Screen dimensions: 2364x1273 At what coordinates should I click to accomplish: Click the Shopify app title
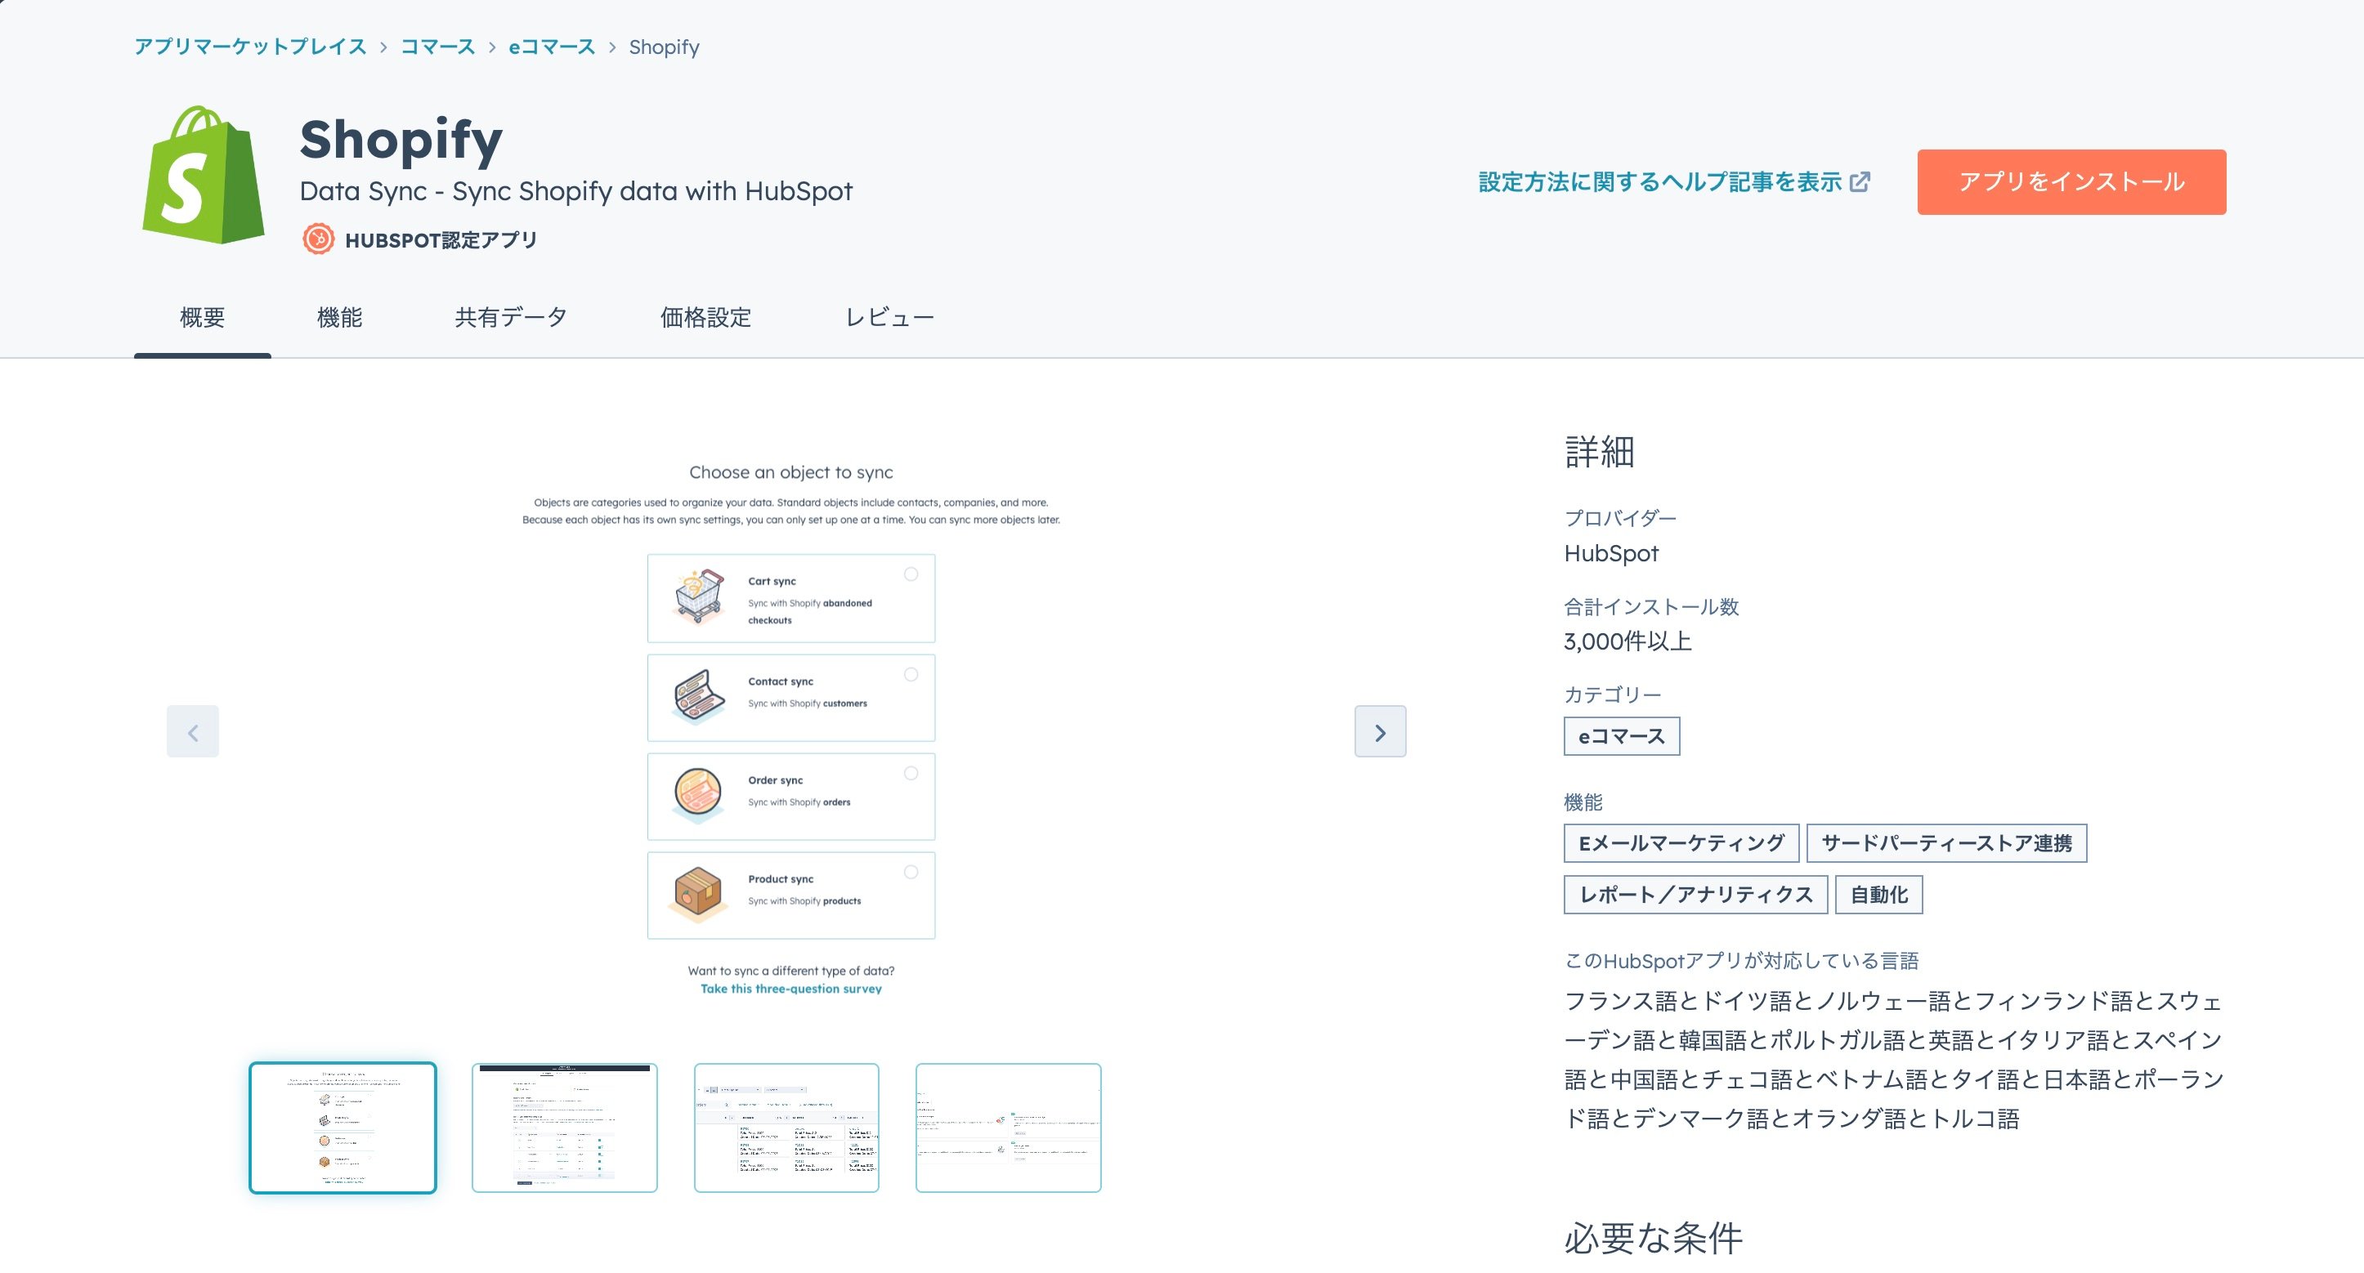(x=401, y=140)
